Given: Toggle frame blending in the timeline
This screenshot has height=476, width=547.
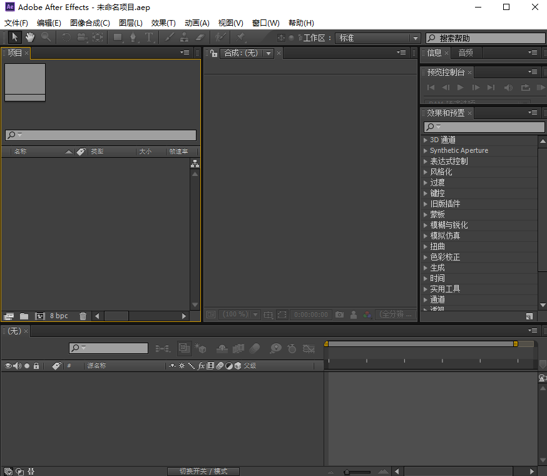Looking at the screenshot, I should coord(240,349).
